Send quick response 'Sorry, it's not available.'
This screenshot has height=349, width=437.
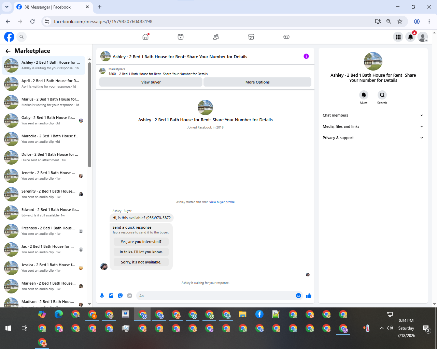click(x=141, y=262)
